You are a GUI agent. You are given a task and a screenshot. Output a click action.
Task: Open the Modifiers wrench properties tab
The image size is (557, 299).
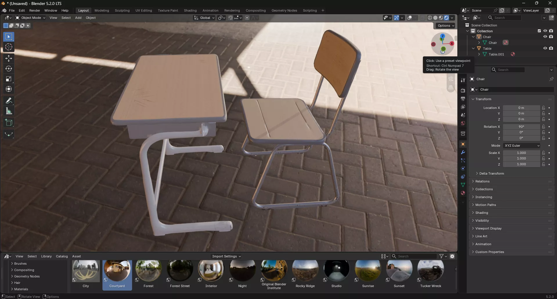pyautogui.click(x=463, y=152)
